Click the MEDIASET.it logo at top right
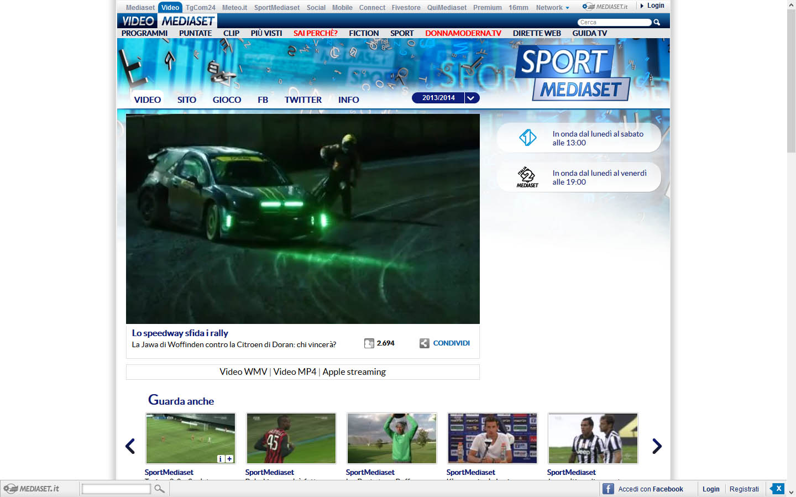This screenshot has height=497, width=796. (x=605, y=7)
